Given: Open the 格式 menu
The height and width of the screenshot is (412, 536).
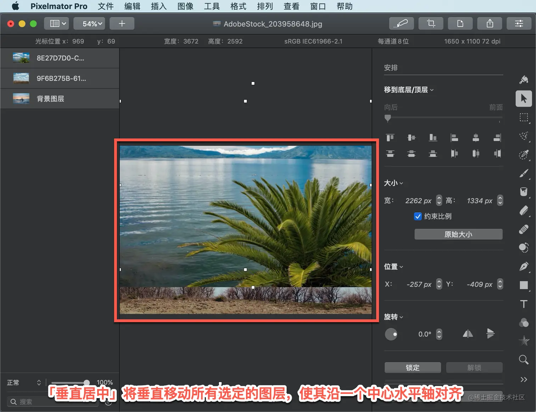Looking at the screenshot, I should coord(238,6).
